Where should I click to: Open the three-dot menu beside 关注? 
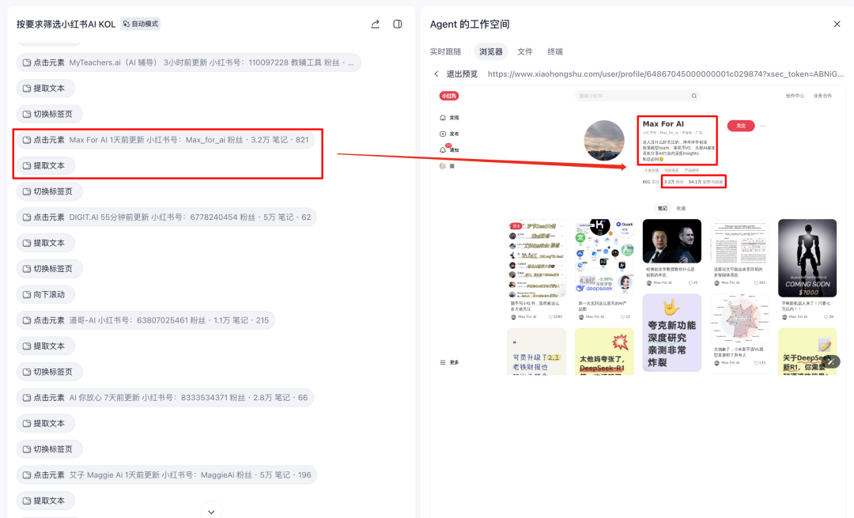tap(763, 126)
